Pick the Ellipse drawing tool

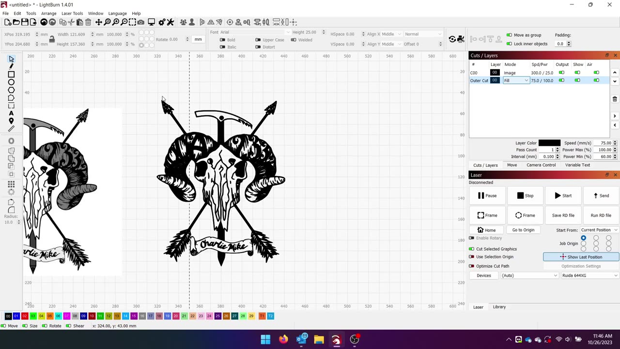point(11,82)
